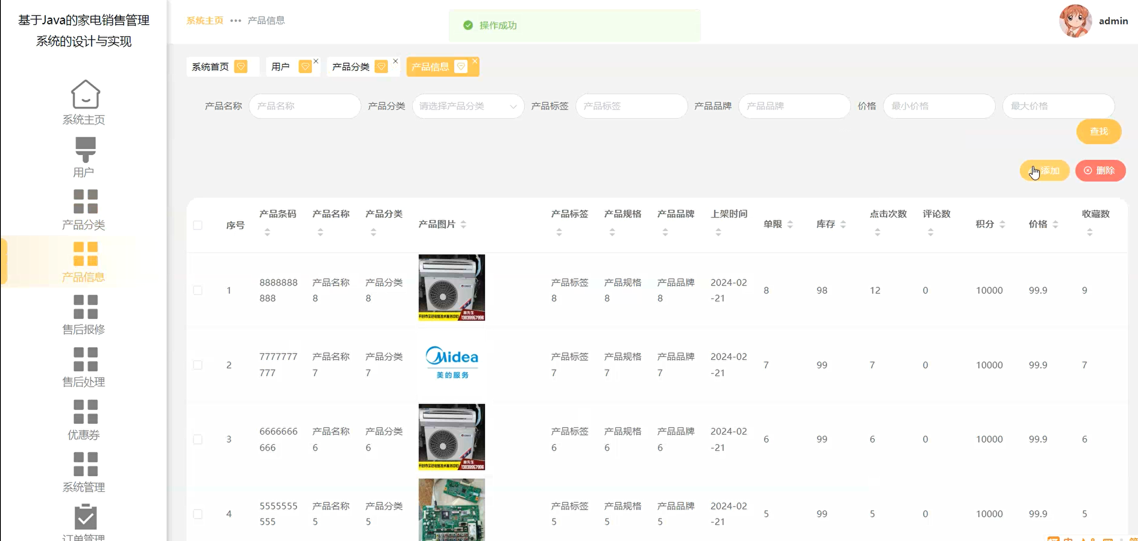This screenshot has width=1138, height=541.
Task: Check the row 2 checkbox for 产品名称7
Action: [197, 365]
